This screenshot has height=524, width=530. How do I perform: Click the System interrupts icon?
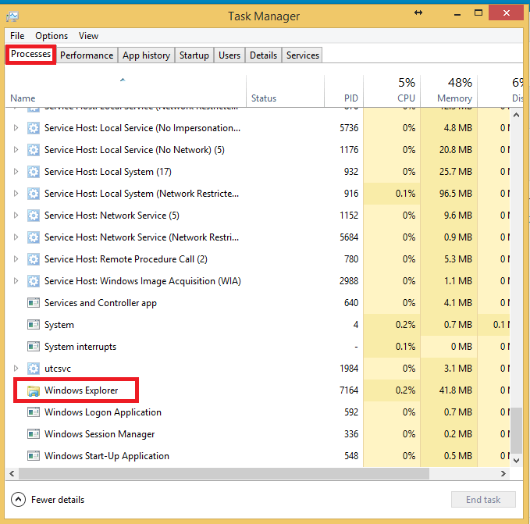click(x=33, y=347)
